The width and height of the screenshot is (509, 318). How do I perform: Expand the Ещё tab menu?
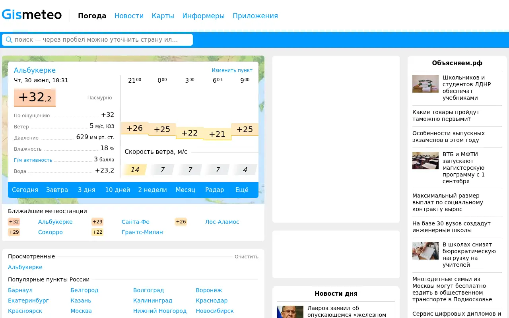(242, 190)
